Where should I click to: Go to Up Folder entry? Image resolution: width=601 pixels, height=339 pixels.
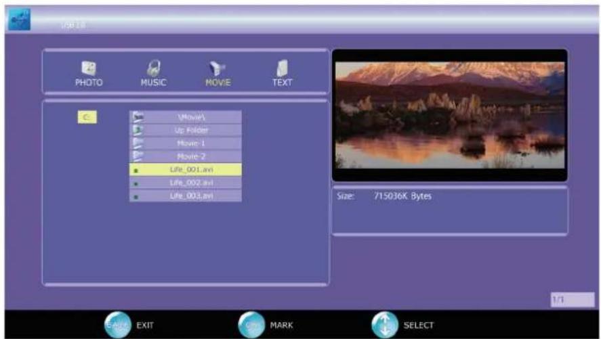click(186, 130)
